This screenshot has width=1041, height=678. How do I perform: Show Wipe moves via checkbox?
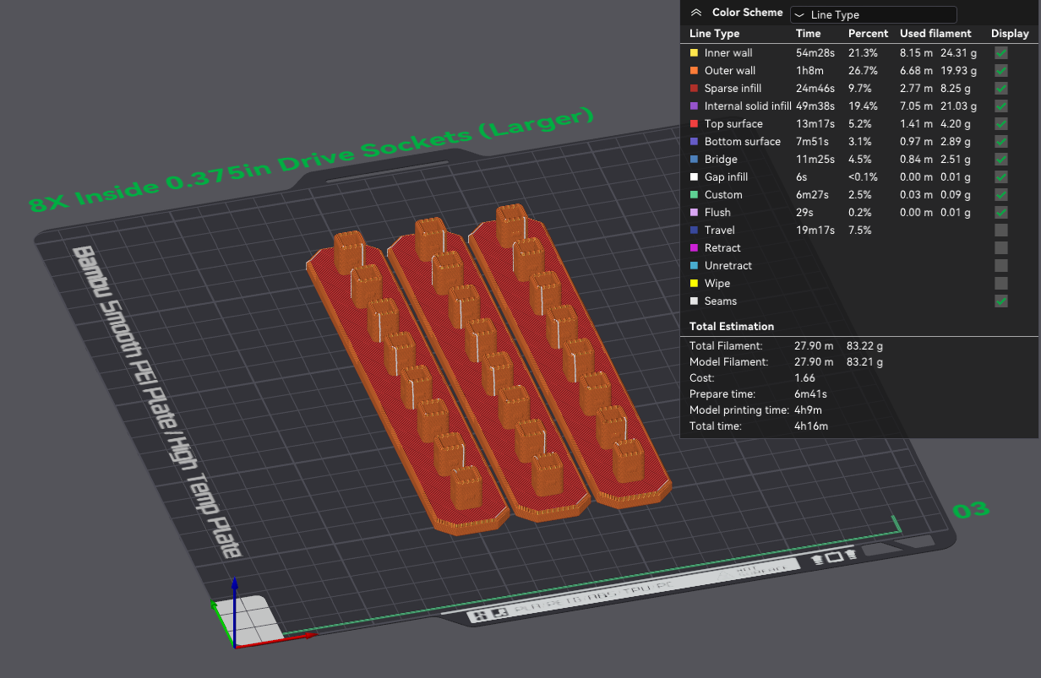(x=1001, y=284)
